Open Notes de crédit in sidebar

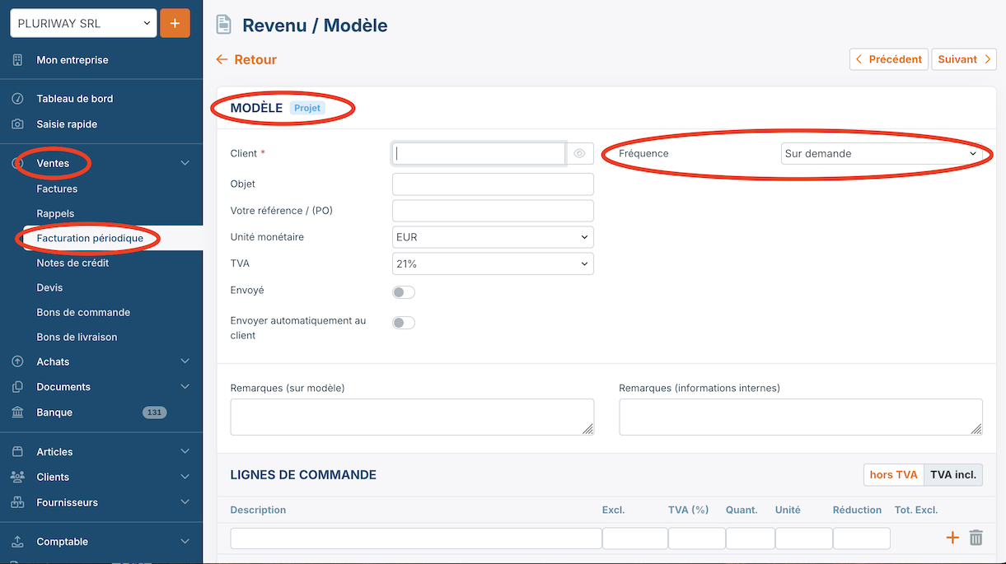click(x=73, y=263)
